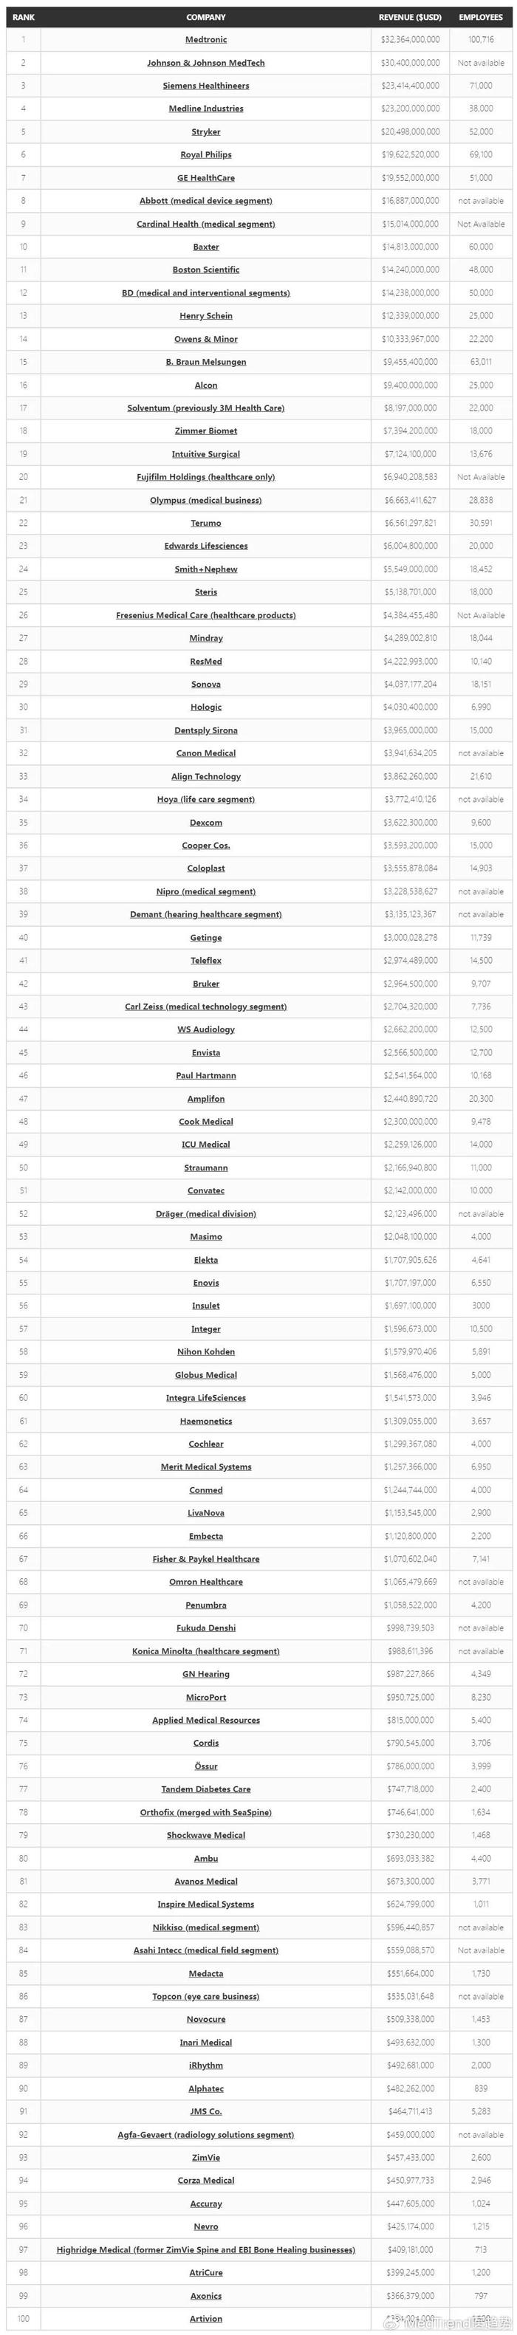The image size is (517, 2335).
Task: Click the EMPLOYEES column header
Action: tap(481, 17)
